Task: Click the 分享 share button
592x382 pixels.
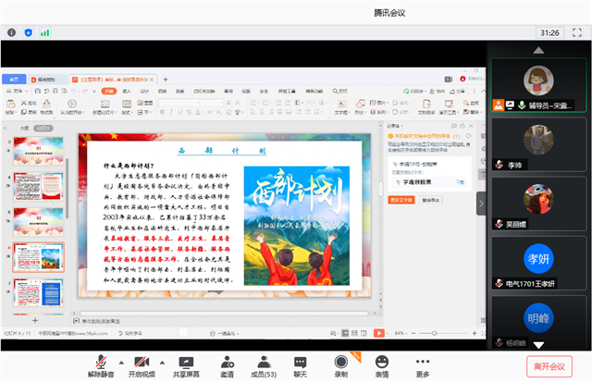Action: [x=457, y=92]
